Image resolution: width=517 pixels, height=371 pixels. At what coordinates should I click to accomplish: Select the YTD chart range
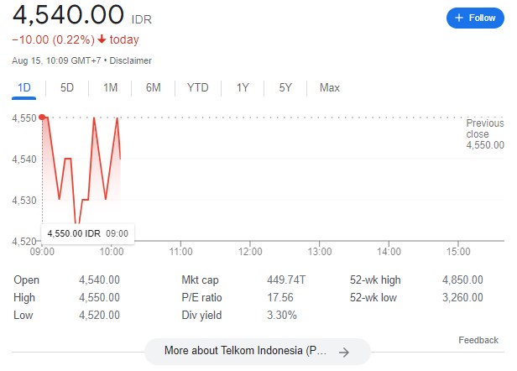[x=198, y=88]
